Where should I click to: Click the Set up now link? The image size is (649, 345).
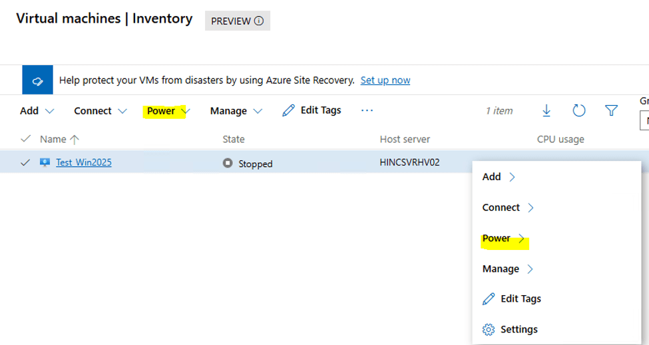(385, 80)
